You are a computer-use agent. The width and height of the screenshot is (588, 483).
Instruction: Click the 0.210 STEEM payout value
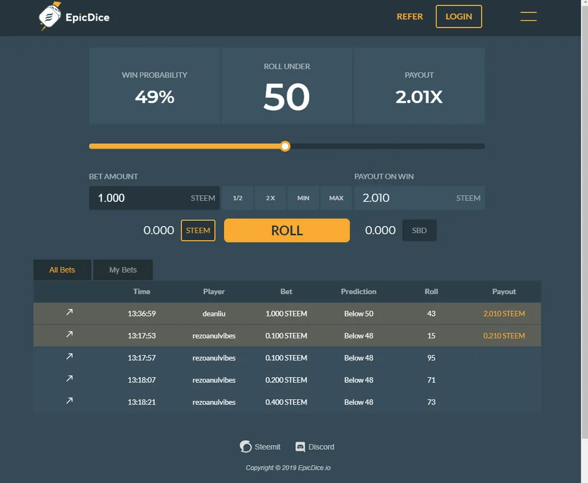click(504, 335)
